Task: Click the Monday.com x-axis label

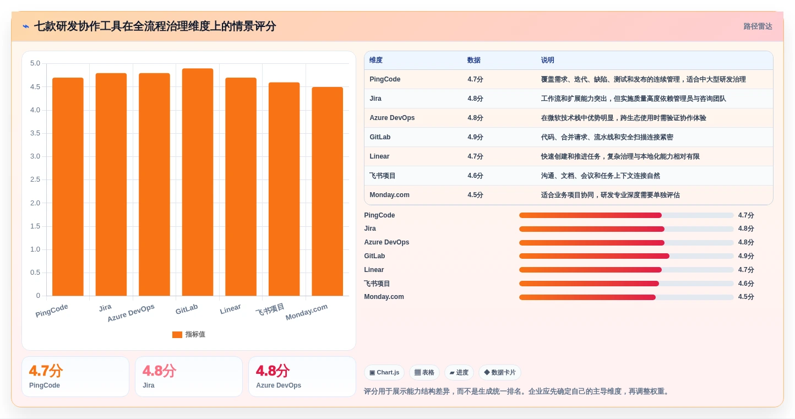Action: 307,312
